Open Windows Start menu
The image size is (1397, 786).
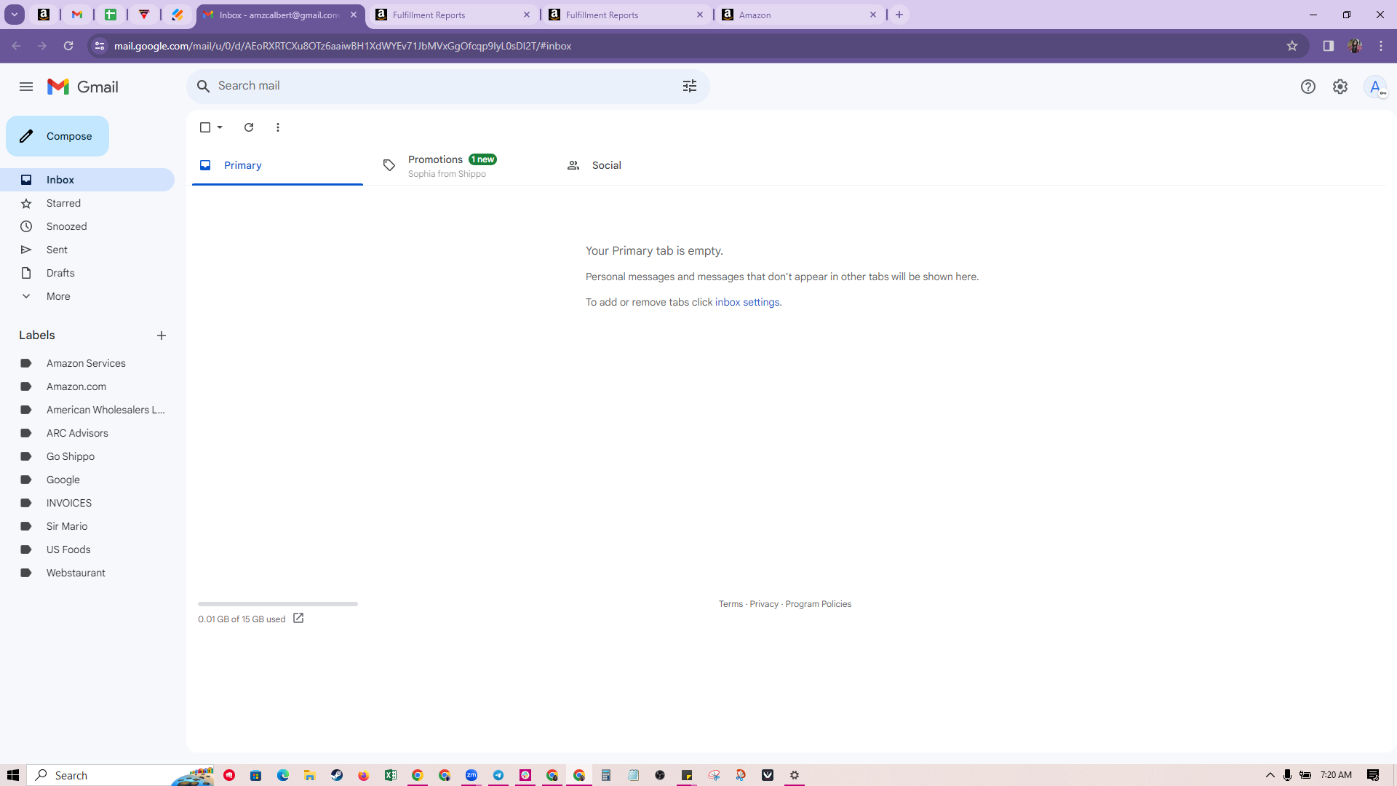(x=13, y=775)
